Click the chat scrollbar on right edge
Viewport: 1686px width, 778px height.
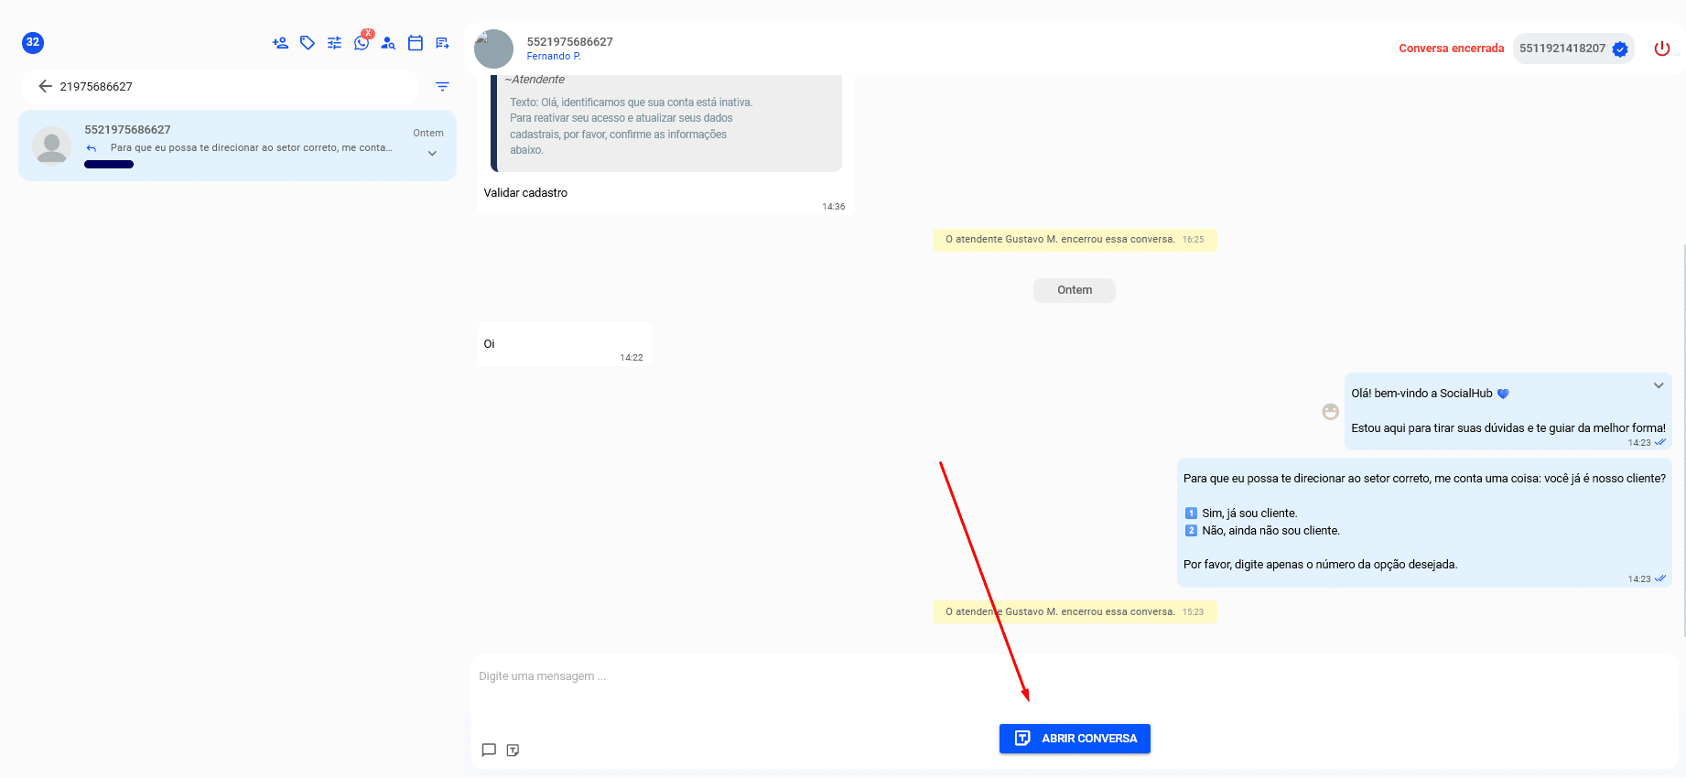1683,439
